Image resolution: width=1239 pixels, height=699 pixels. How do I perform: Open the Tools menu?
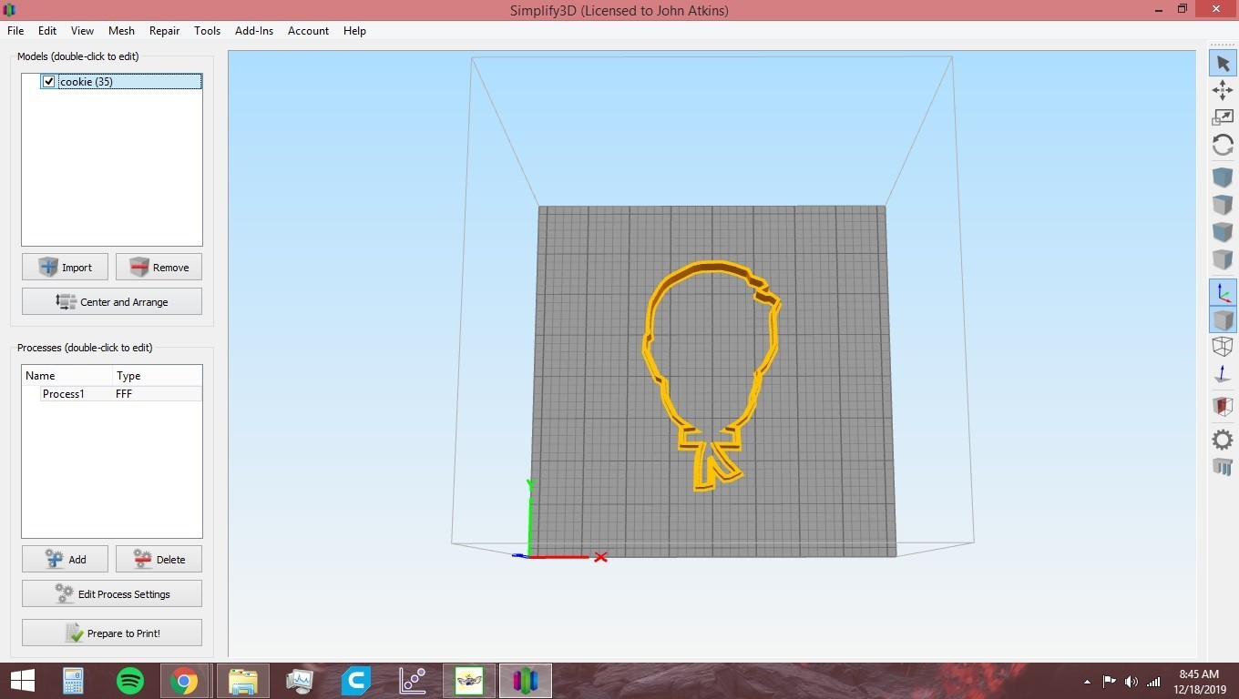[x=207, y=30]
